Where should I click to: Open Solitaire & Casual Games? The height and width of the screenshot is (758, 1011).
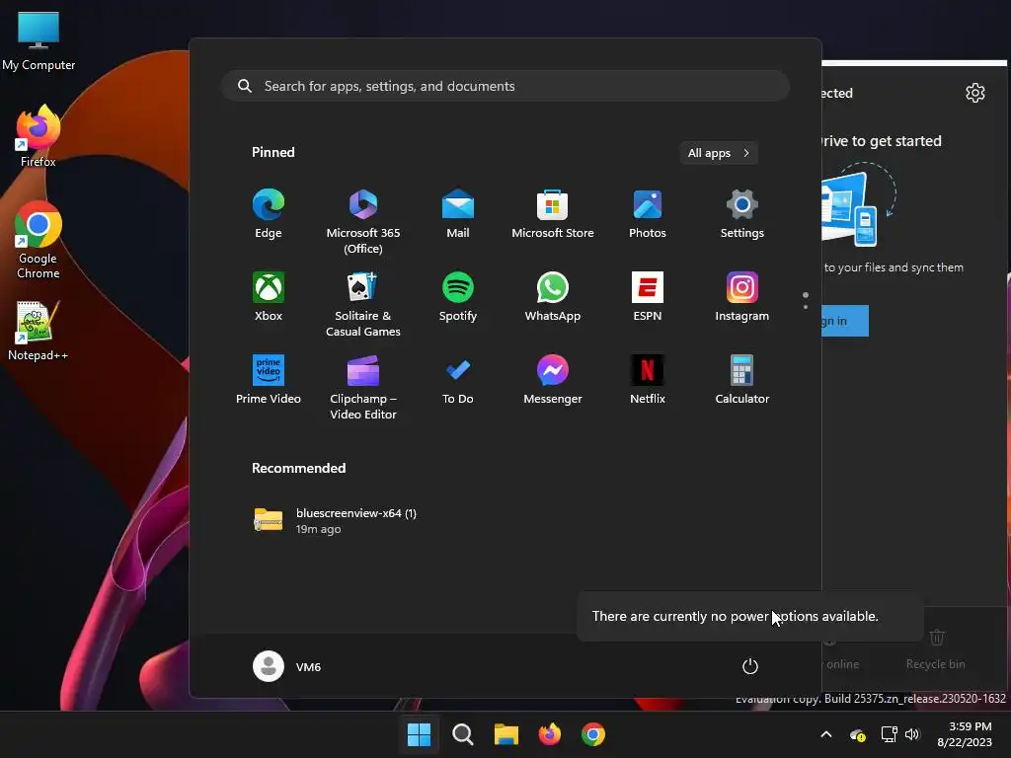(x=363, y=304)
